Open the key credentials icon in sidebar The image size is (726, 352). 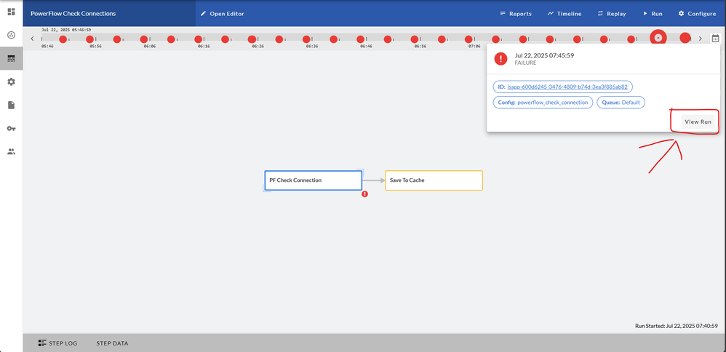tap(11, 128)
